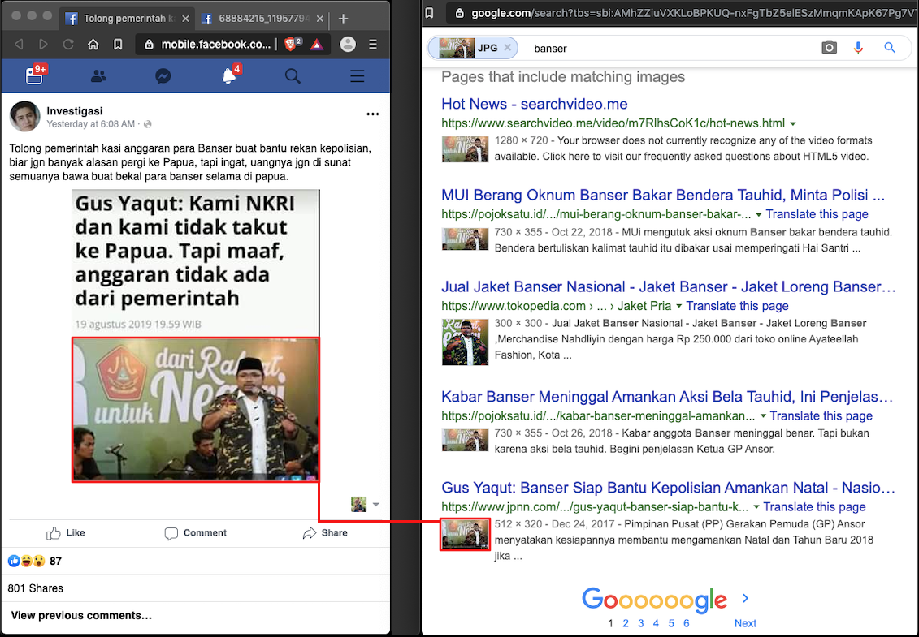Open the post timestamp 'Yesterday at 6:08 AM'
The width and height of the screenshot is (919, 637).
pos(91,124)
